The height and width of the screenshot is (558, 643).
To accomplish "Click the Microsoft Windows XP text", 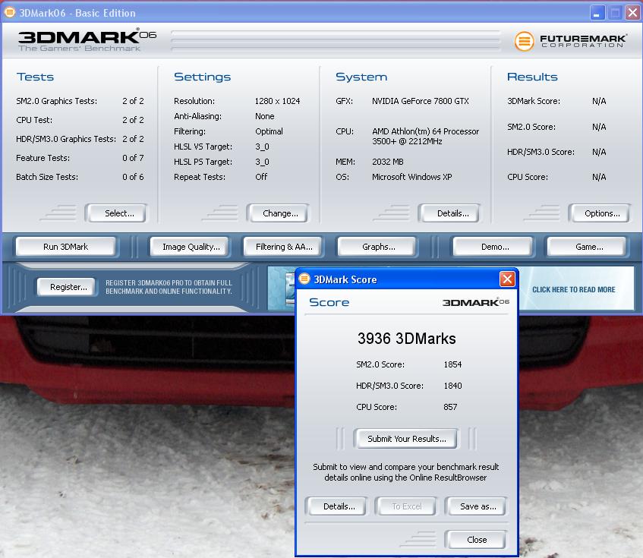I will pos(411,177).
